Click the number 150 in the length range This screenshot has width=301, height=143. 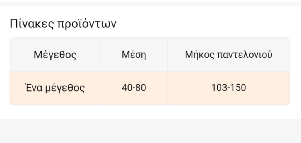(239, 88)
